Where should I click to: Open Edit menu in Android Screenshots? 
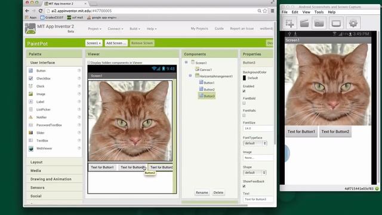point(295,12)
